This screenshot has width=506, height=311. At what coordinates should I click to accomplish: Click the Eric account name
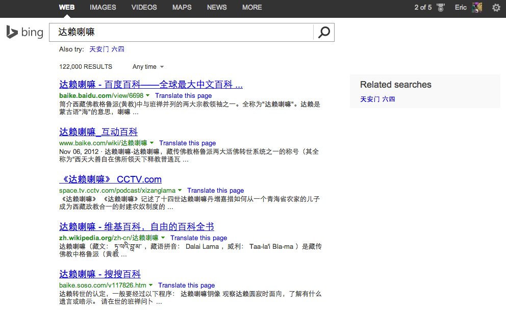[461, 8]
